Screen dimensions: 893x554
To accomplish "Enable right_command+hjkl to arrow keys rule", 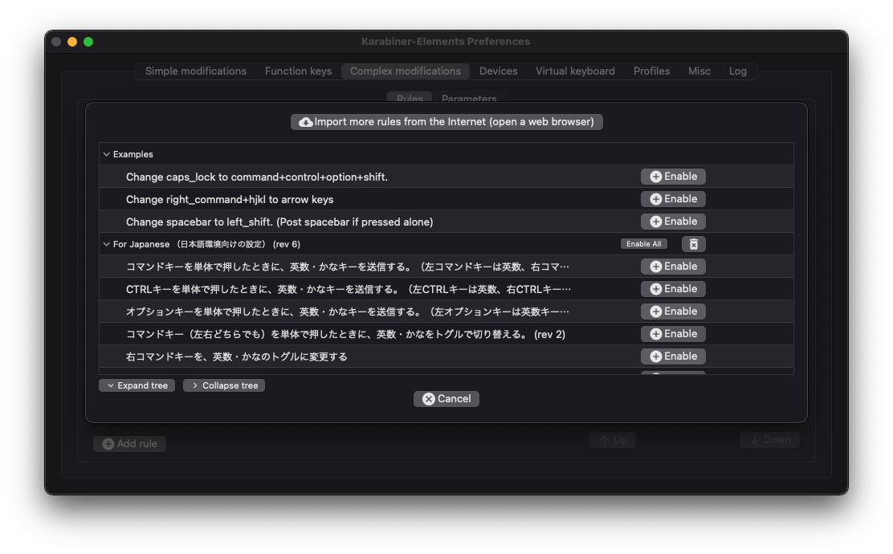I will click(x=673, y=199).
